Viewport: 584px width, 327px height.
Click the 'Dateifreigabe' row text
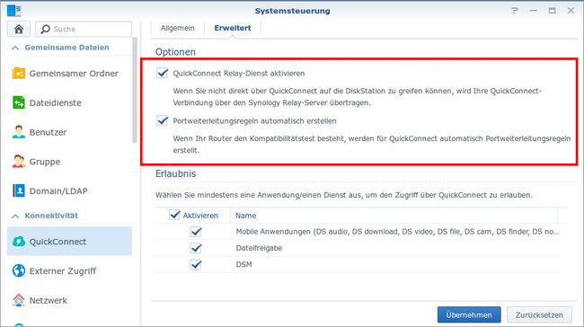click(x=259, y=248)
